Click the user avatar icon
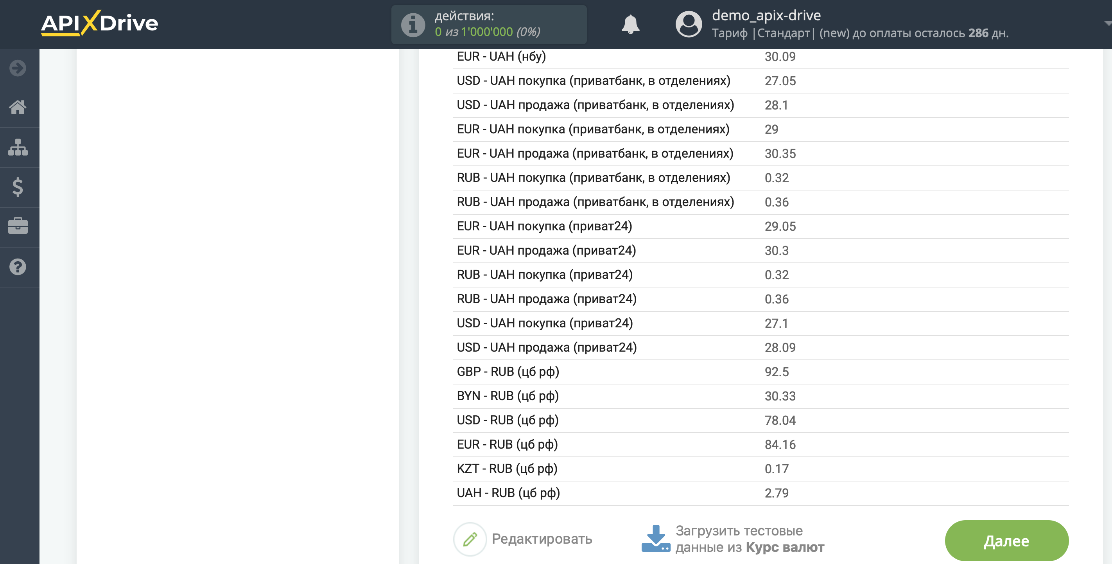The width and height of the screenshot is (1112, 564). tap(689, 24)
